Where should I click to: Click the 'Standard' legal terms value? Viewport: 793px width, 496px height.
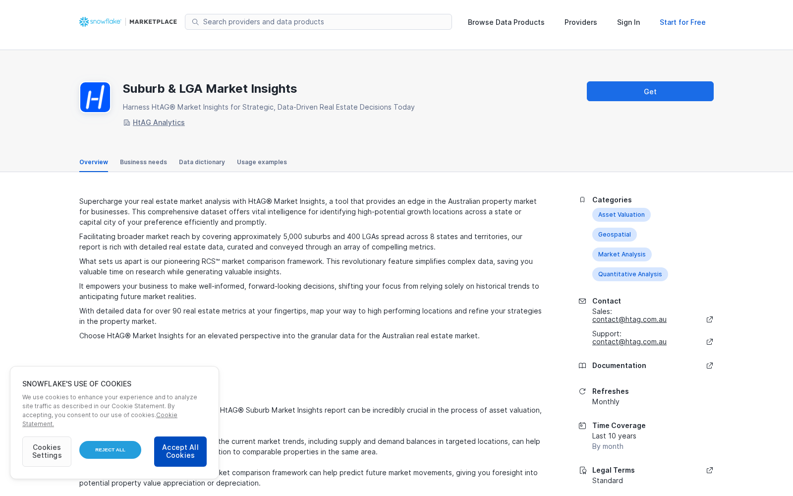click(x=608, y=481)
